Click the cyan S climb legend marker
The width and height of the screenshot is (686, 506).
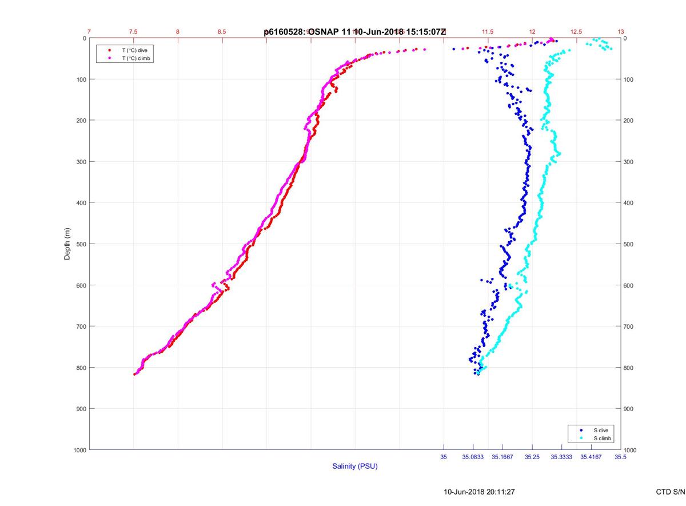581,438
